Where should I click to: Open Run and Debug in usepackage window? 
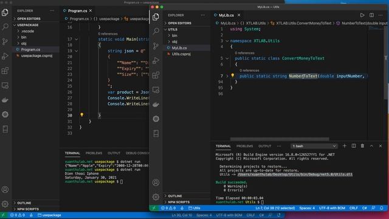5,56
